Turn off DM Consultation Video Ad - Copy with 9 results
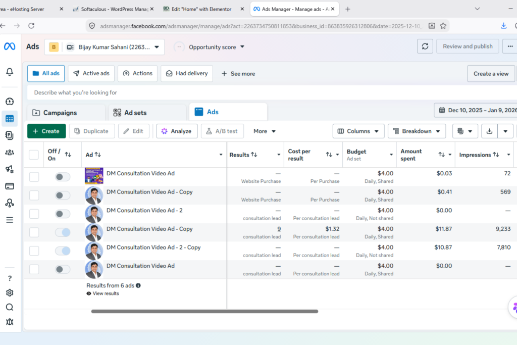 [x=62, y=232]
